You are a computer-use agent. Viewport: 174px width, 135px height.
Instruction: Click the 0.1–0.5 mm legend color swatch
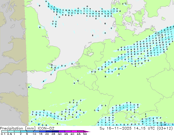(x=5, y=131)
